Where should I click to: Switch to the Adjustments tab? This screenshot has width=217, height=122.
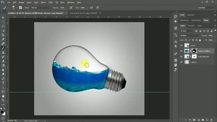(196, 20)
